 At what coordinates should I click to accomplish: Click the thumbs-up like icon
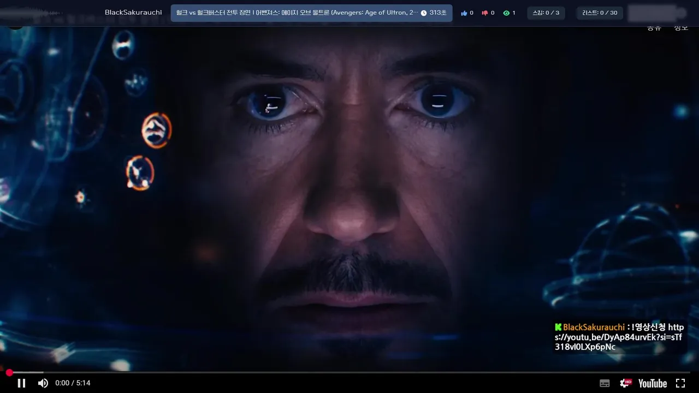coord(464,13)
